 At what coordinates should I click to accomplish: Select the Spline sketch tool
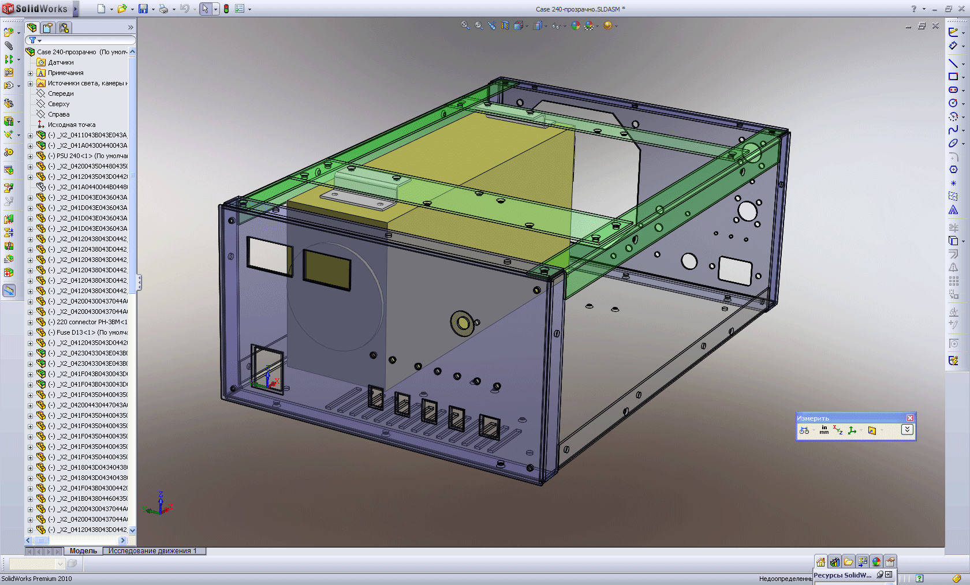pos(953,130)
